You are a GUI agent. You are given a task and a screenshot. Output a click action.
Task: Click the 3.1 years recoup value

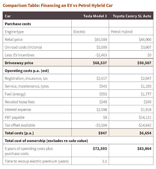pyautogui.click(x=105, y=161)
